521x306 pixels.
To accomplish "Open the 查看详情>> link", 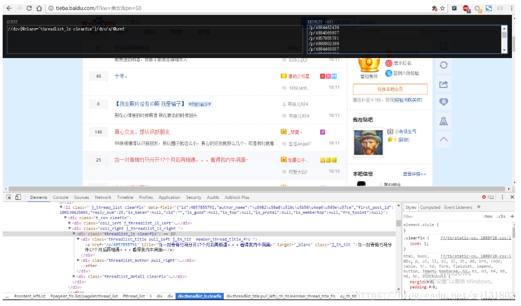I will (414, 174).
